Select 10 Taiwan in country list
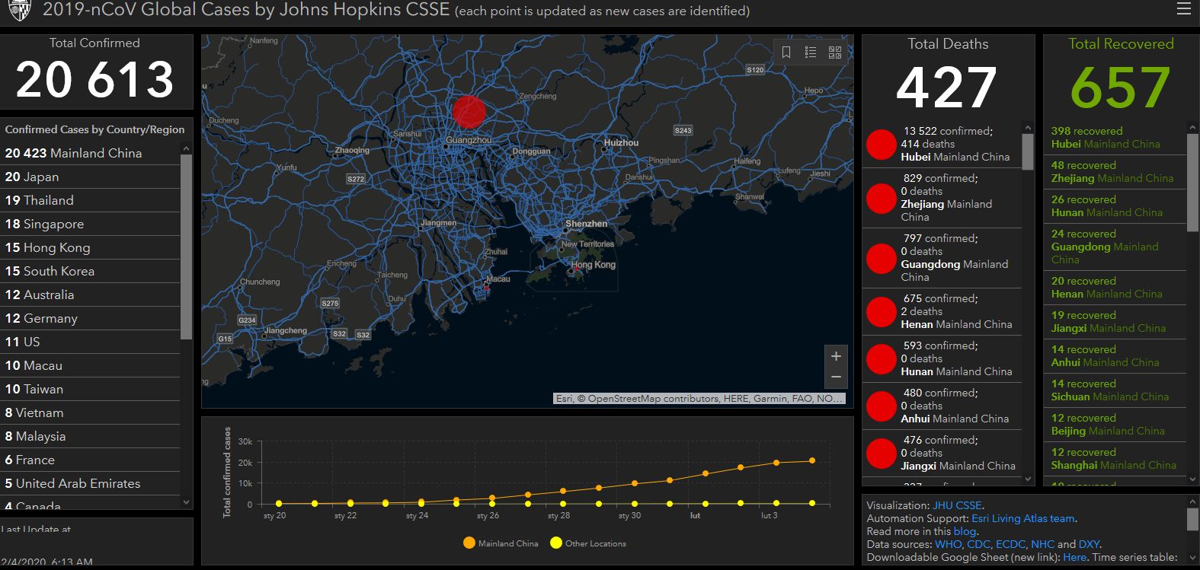 point(90,389)
